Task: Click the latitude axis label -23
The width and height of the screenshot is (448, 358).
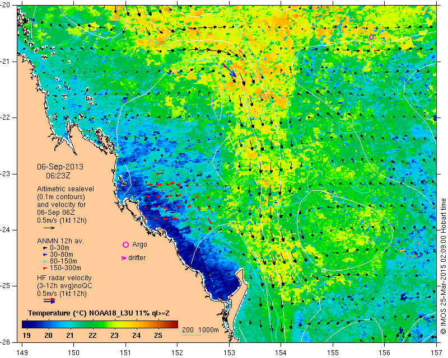Action: pos(6,174)
